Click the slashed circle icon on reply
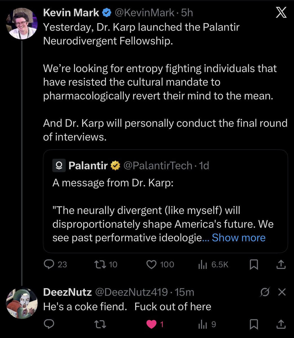294x338 pixels. [265, 292]
